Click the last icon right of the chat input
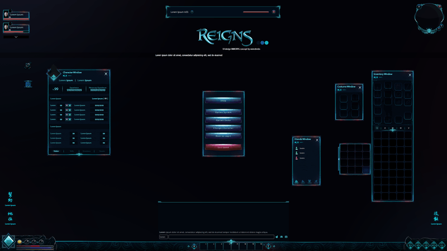The width and height of the screenshot is (447, 251). [x=286, y=236]
